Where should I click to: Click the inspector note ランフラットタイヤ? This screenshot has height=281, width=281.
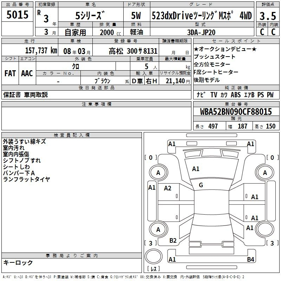(x=26, y=179)
